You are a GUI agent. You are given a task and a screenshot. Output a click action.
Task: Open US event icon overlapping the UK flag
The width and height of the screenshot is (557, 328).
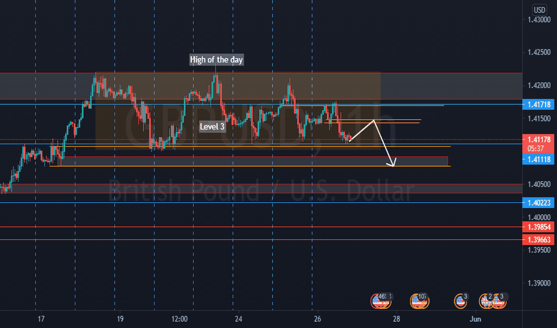click(499, 301)
